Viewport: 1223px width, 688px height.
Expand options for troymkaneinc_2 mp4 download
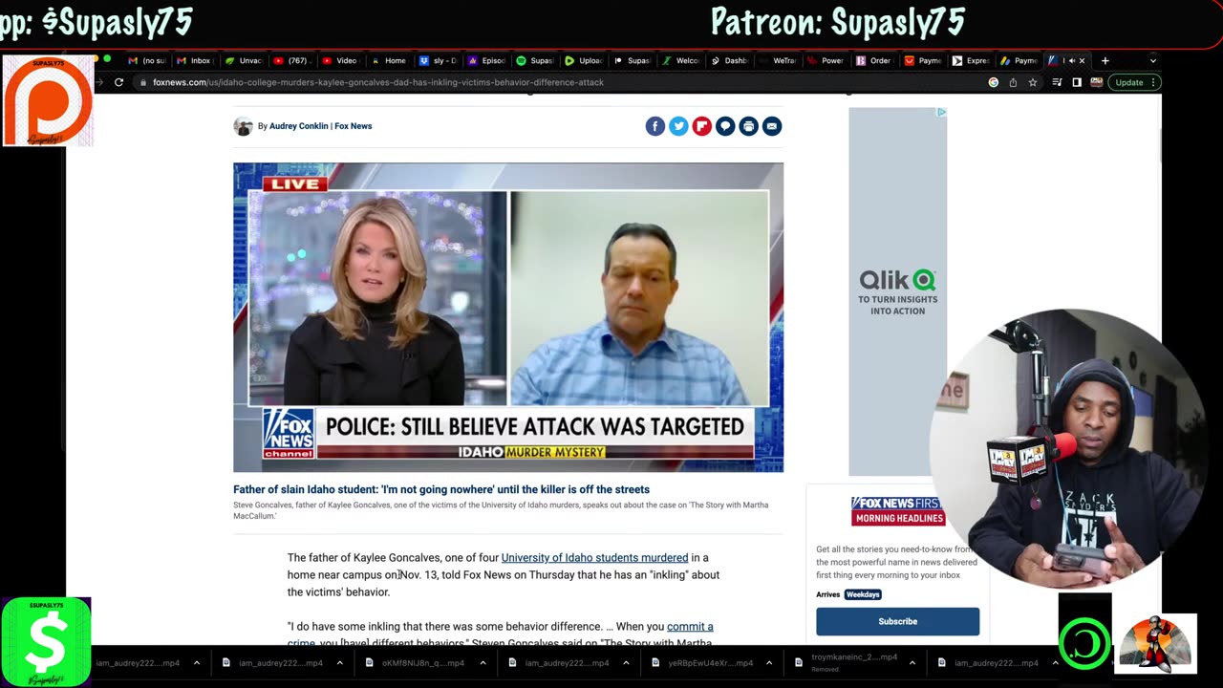[912, 662]
